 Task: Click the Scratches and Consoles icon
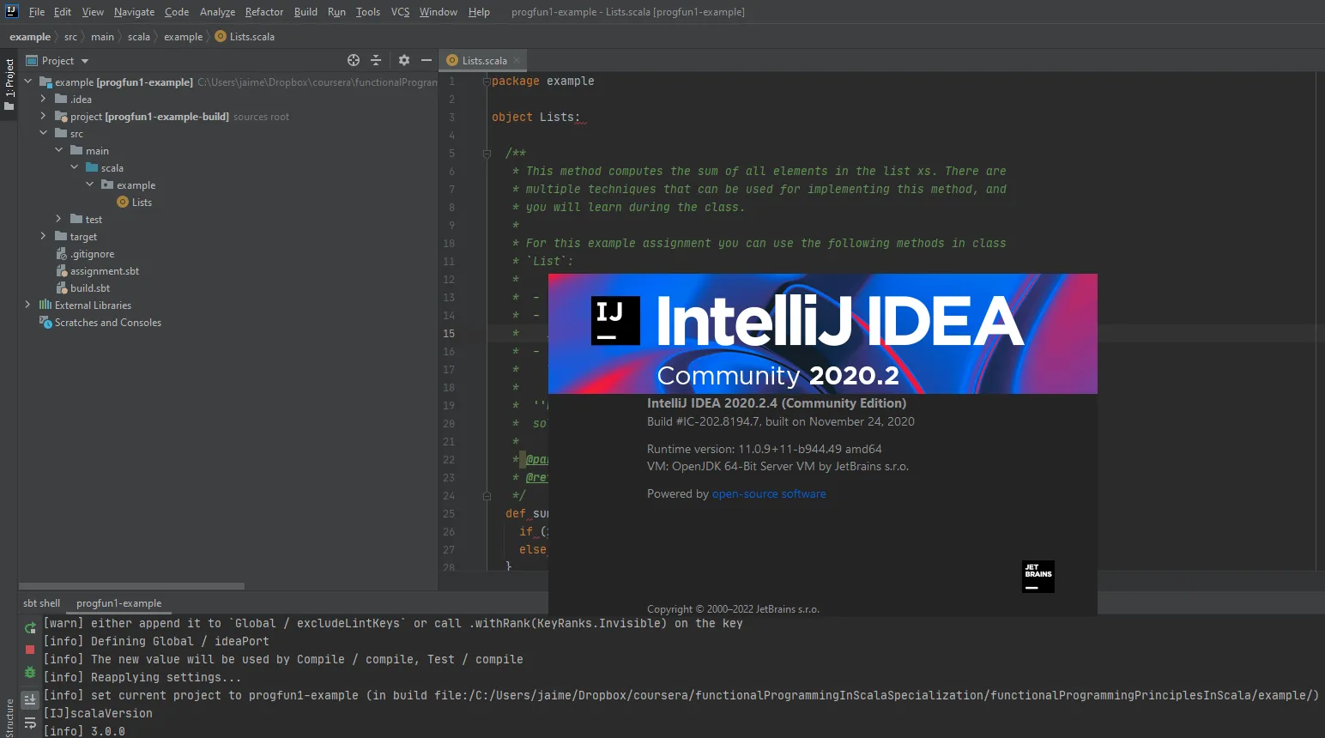coord(45,323)
